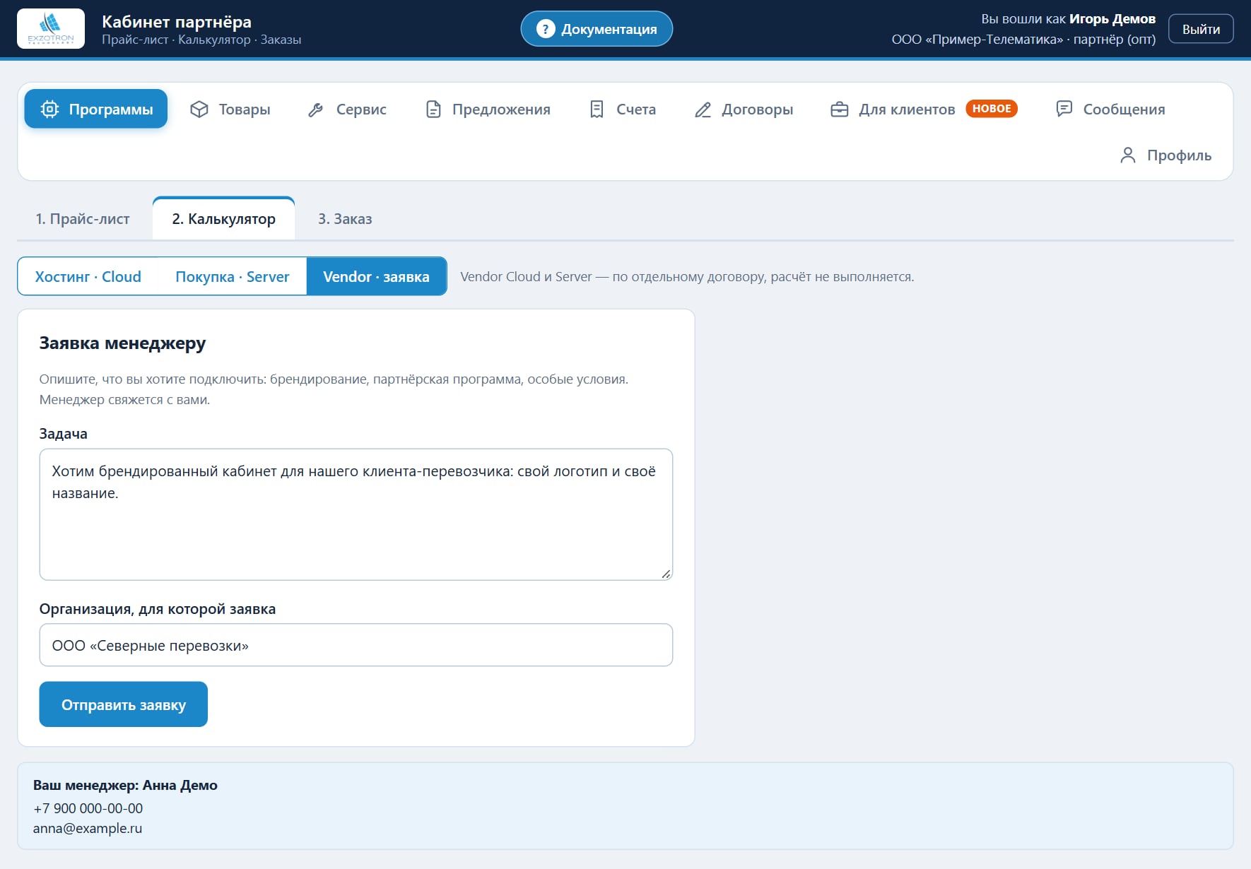The width and height of the screenshot is (1251, 869).
Task: Click the briefcase icon for Для клиентов
Action: coord(839,110)
